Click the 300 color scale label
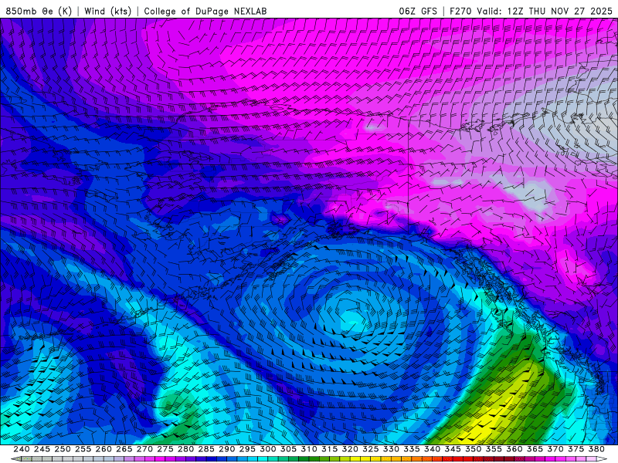The width and height of the screenshot is (618, 463). click(267, 449)
